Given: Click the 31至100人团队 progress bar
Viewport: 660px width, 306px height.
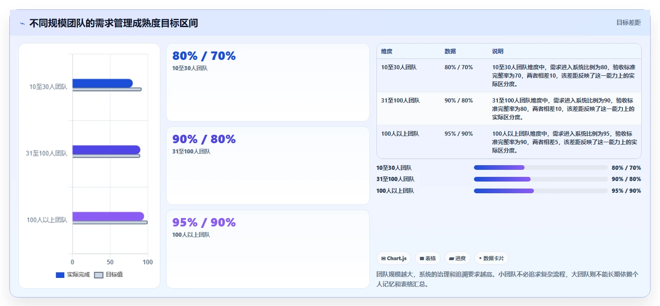Looking at the screenshot, I should click(540, 179).
